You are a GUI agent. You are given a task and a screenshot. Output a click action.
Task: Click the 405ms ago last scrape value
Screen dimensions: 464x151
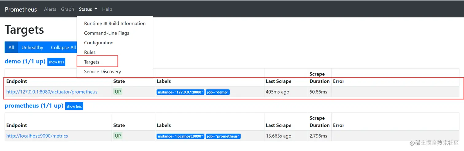tap(277, 92)
